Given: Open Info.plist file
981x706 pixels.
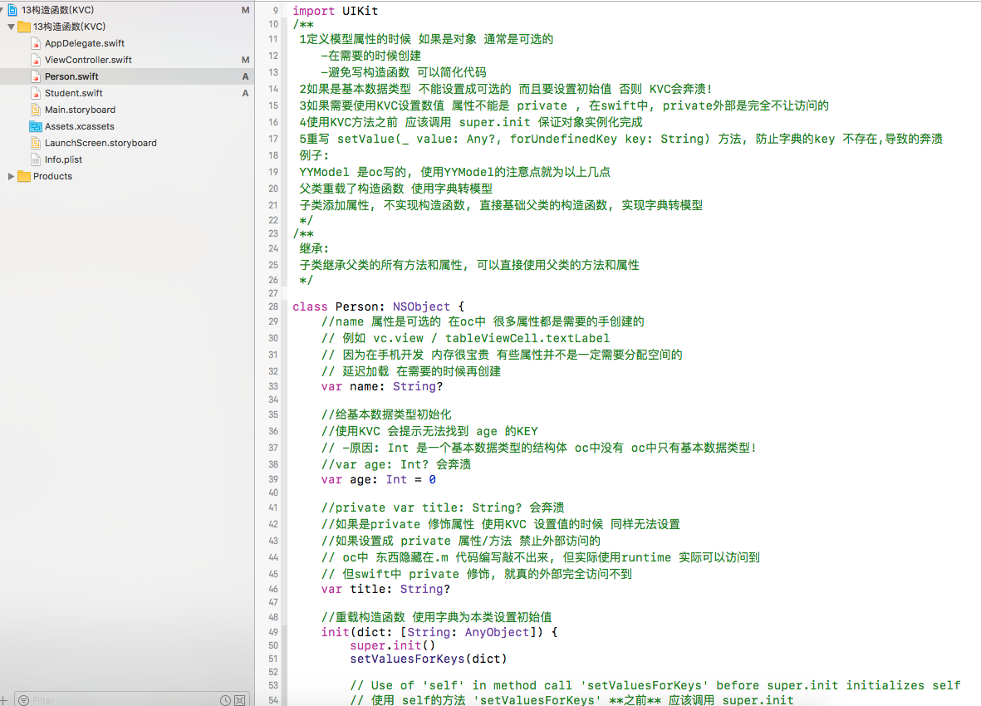Looking at the screenshot, I should tap(63, 159).
